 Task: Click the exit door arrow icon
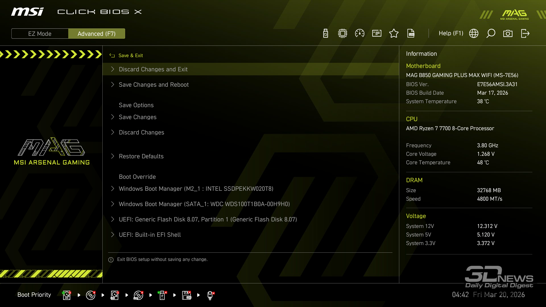pyautogui.click(x=525, y=34)
